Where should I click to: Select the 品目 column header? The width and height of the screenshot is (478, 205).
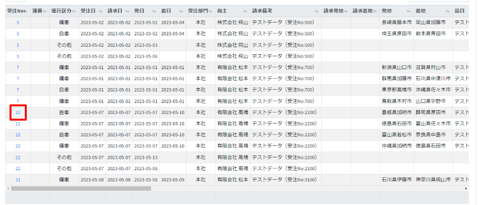461,10
